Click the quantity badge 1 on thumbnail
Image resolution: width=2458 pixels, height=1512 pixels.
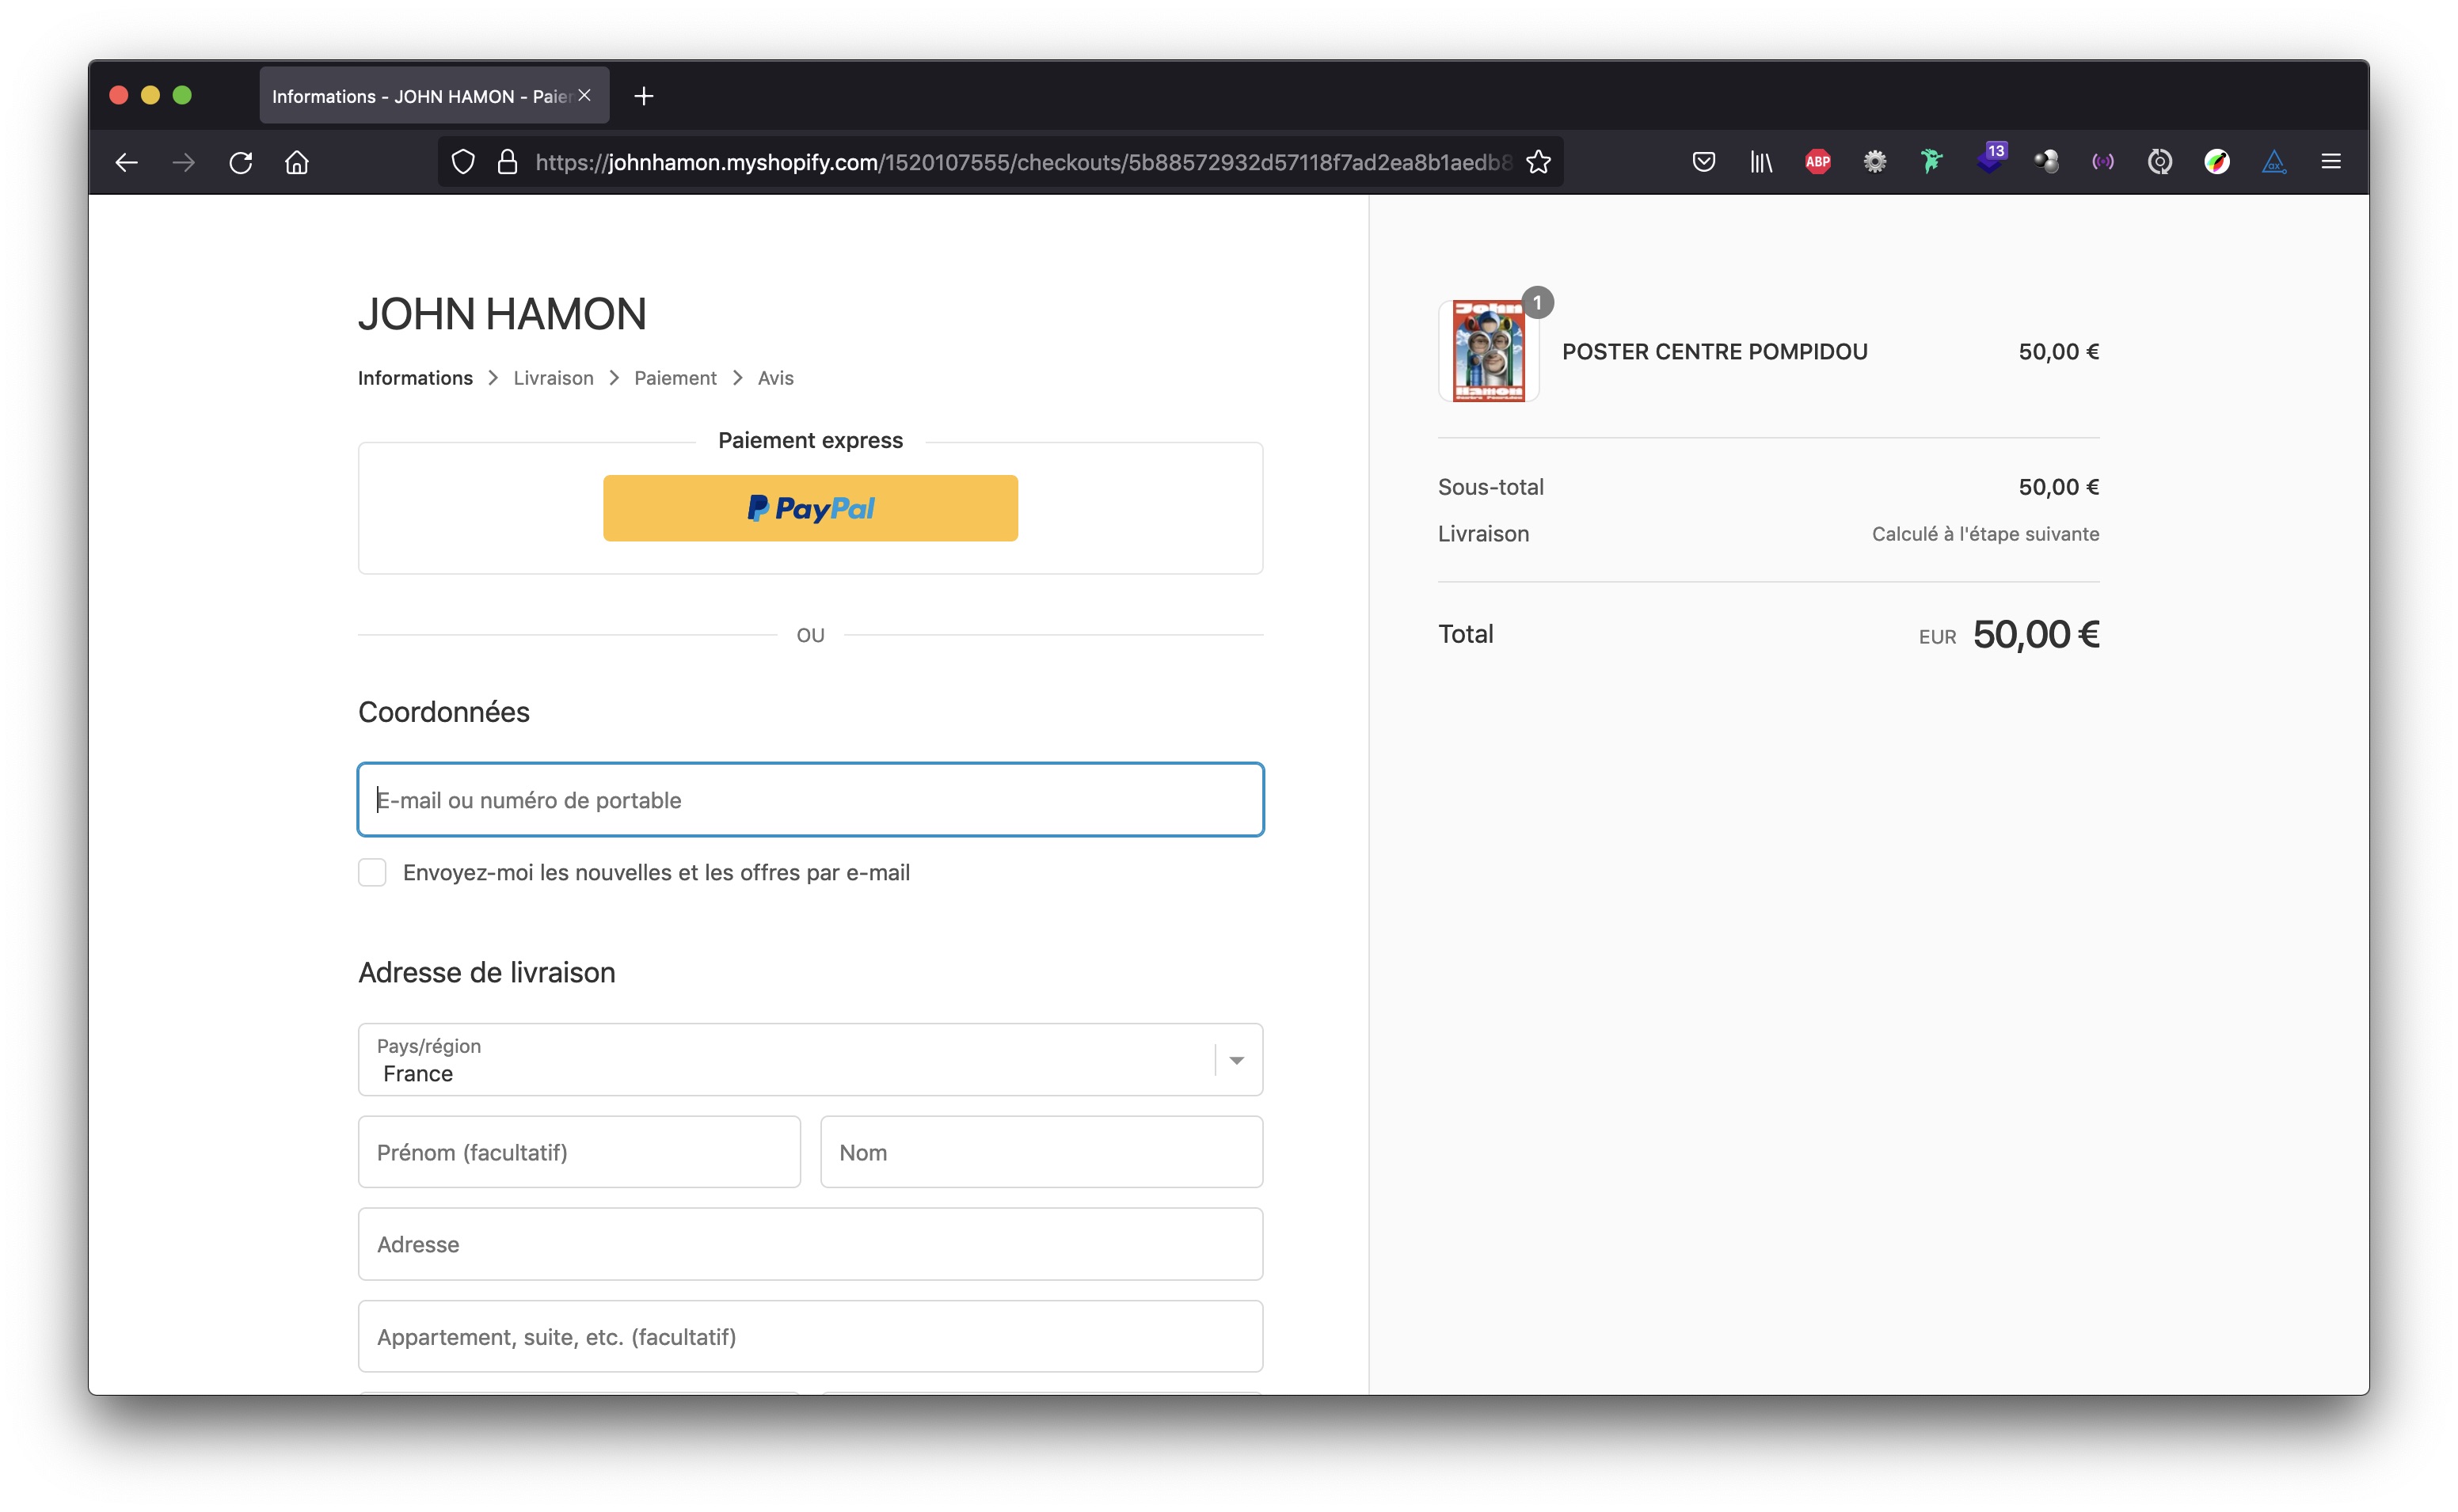tap(1537, 302)
